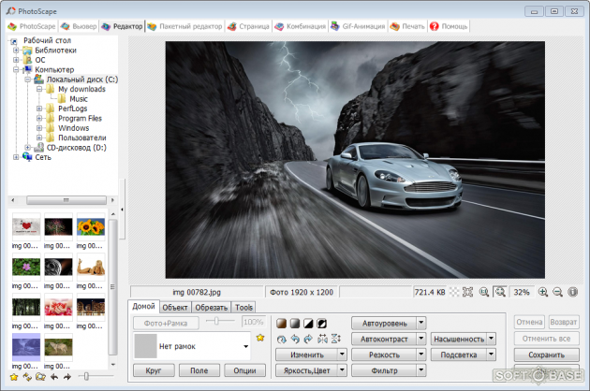Click the Резкость button

point(384,355)
